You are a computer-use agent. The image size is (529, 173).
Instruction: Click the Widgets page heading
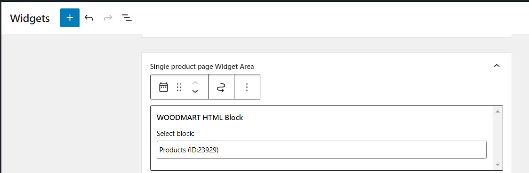[30, 18]
